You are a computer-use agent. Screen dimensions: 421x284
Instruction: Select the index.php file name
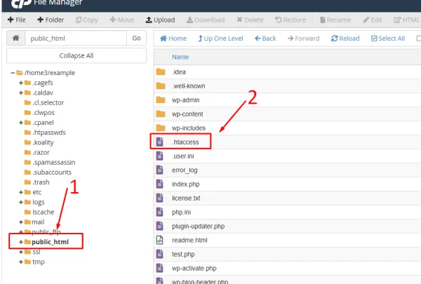point(185,184)
